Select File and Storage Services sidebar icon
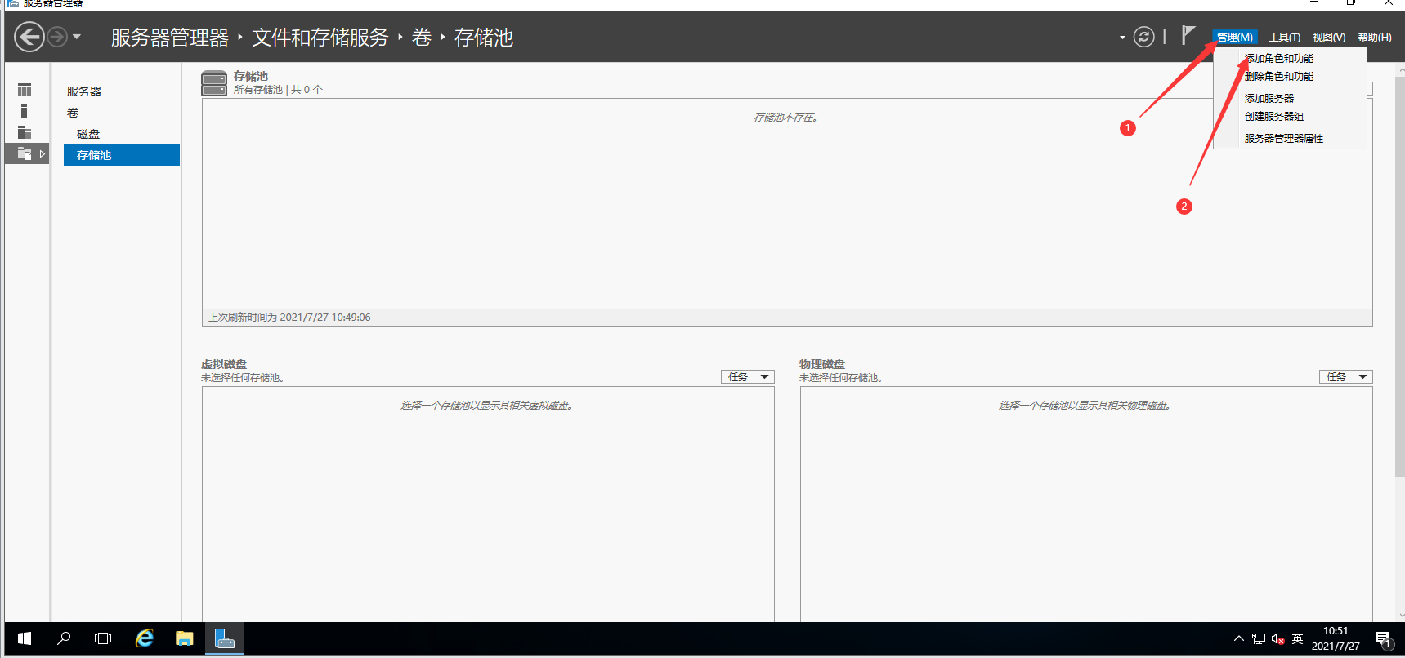 tap(25, 153)
